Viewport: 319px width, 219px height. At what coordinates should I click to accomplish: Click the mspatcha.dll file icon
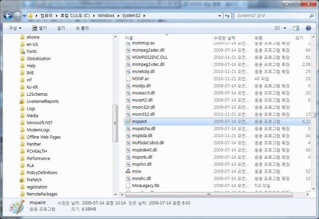tap(128, 128)
